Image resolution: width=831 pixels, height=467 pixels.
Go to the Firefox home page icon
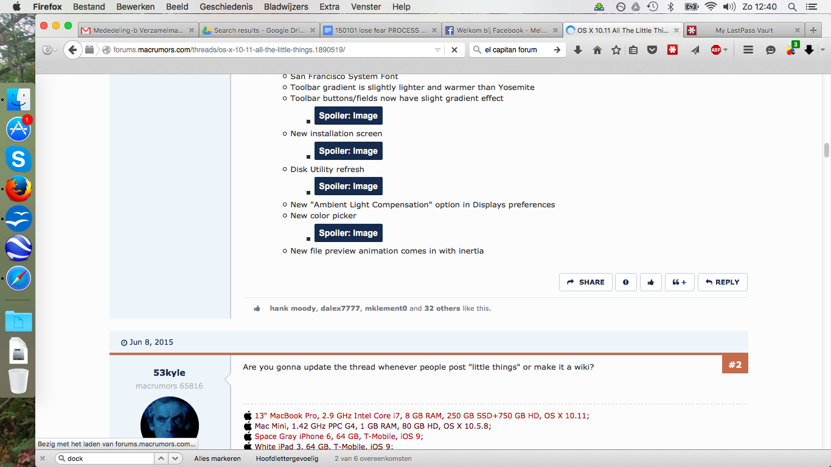[x=597, y=50]
